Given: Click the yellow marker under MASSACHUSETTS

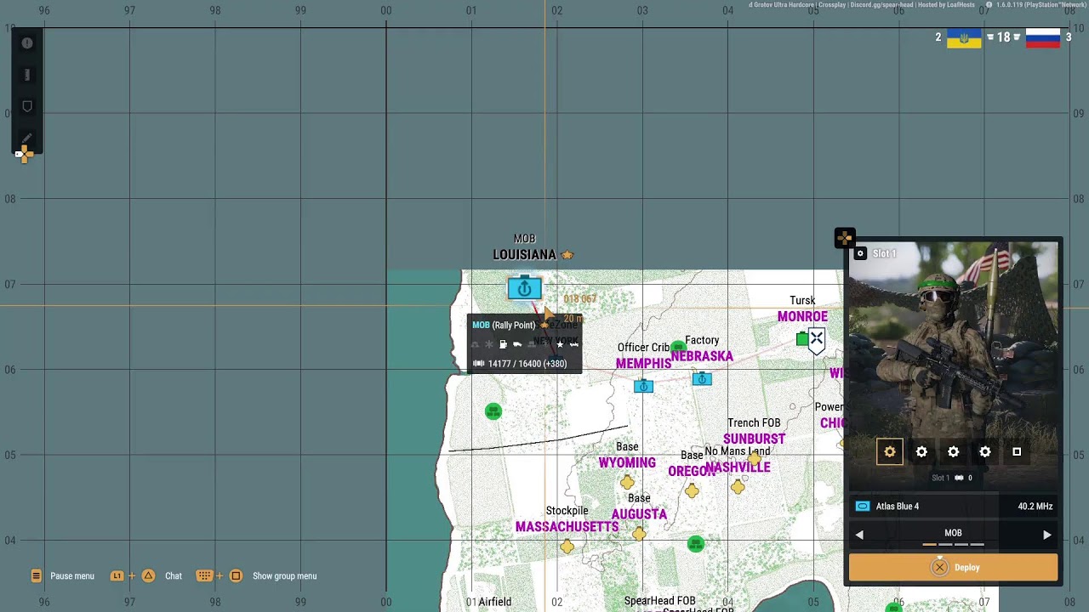Looking at the screenshot, I should pyautogui.click(x=567, y=547).
